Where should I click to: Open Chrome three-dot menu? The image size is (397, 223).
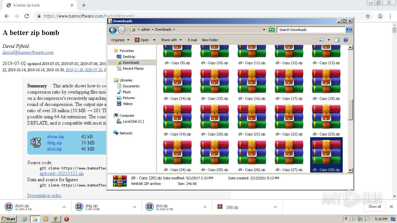pos(390,16)
